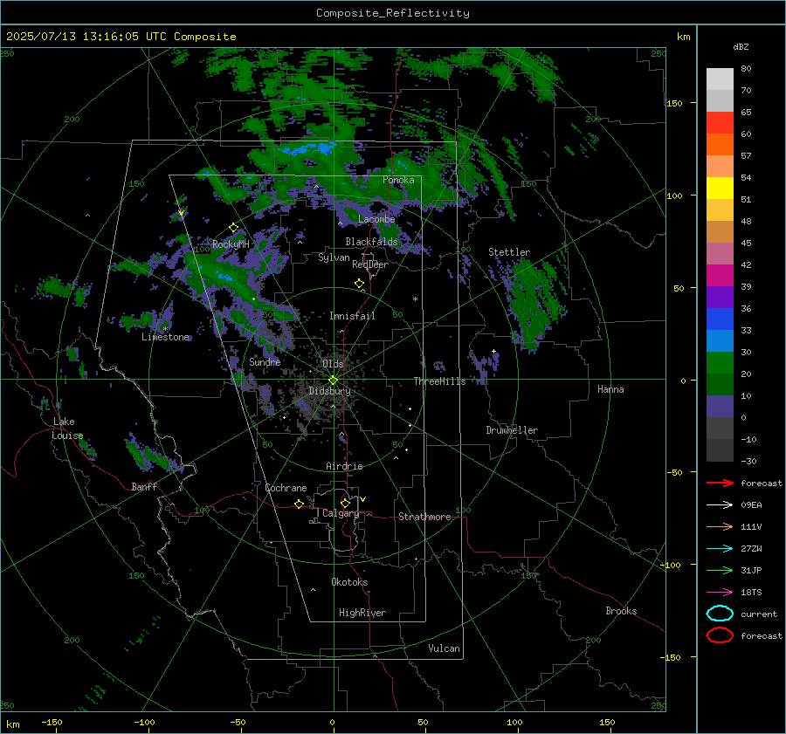Click the Limestone label on map
The image size is (786, 734).
click(165, 337)
